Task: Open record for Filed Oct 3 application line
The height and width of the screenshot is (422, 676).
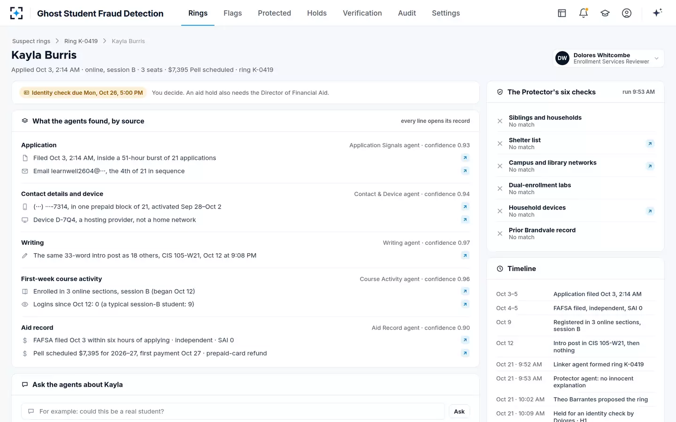Action: tap(465, 158)
